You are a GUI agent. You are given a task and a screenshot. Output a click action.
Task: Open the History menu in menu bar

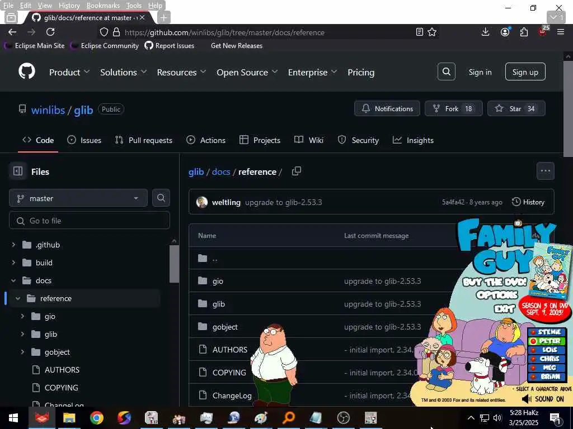(x=69, y=6)
